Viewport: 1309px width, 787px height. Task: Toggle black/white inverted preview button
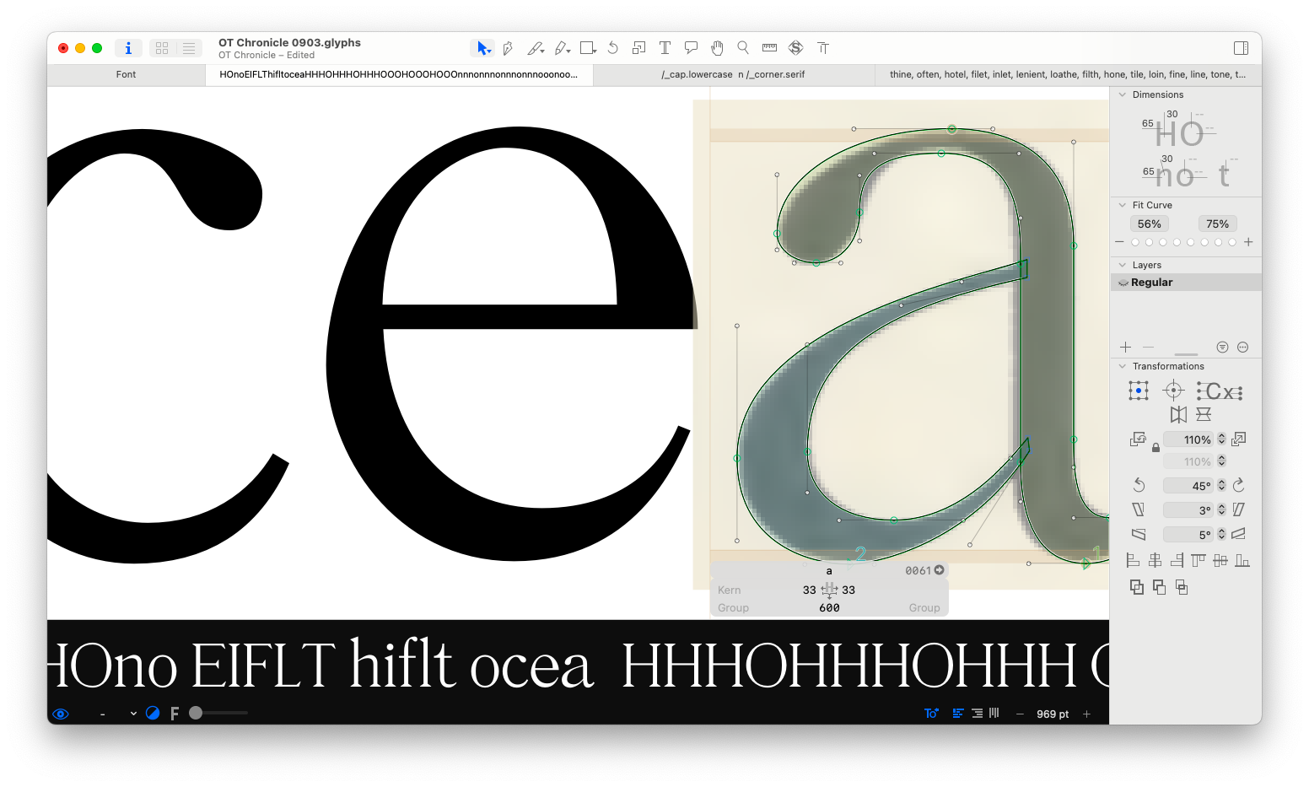pos(153,714)
